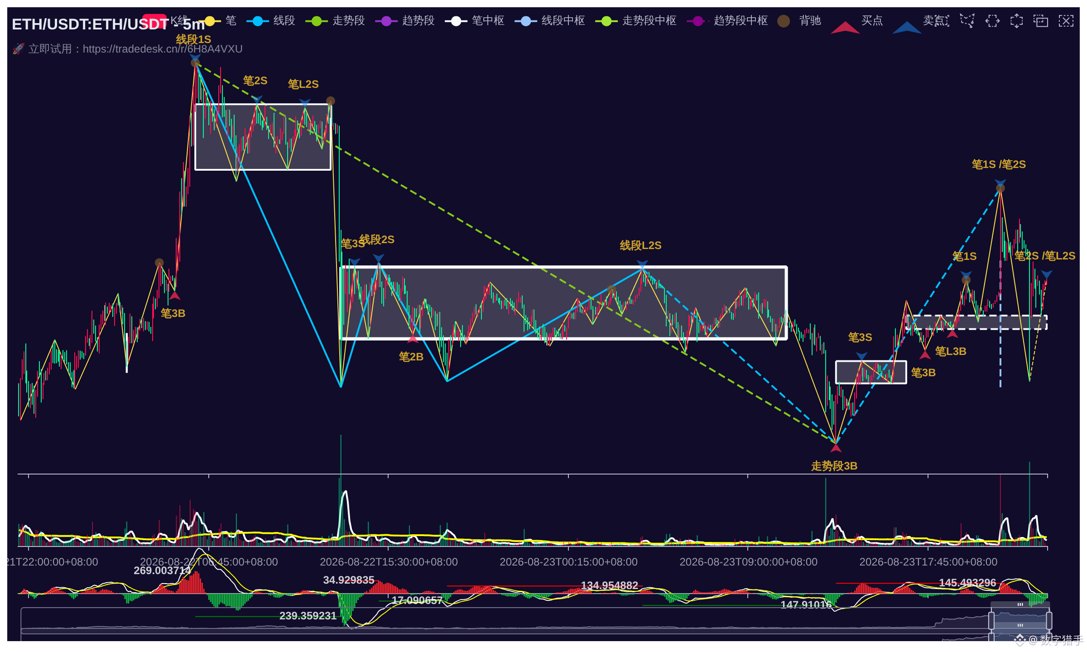Click the 线段1S label at the peak
Screen dimensions: 1087x652
[193, 39]
